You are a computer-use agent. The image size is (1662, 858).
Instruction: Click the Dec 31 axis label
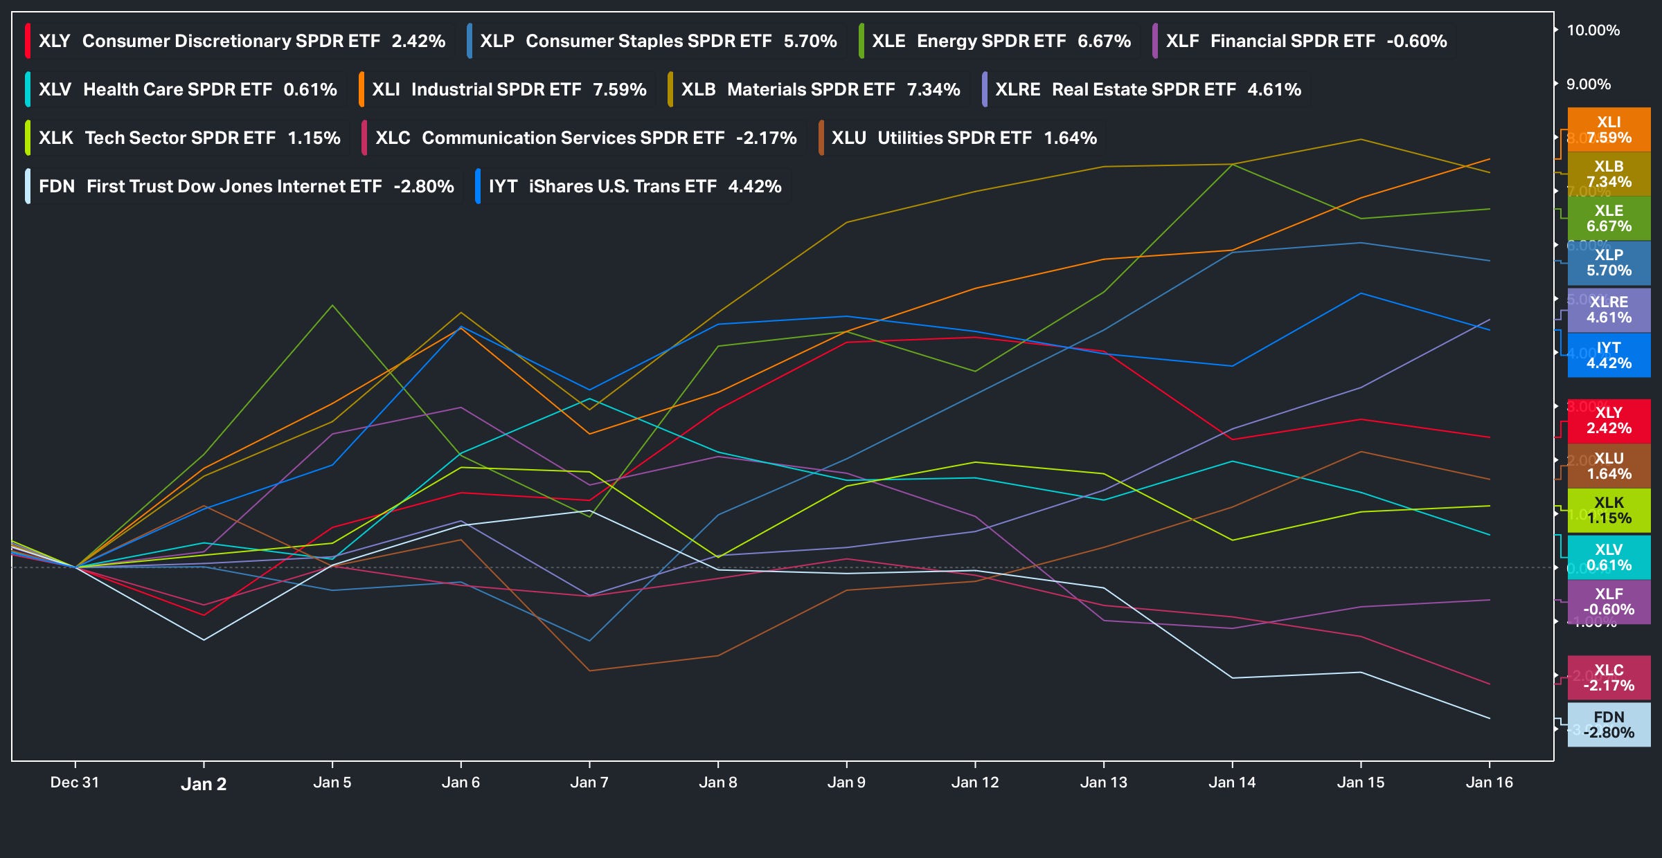(x=75, y=783)
